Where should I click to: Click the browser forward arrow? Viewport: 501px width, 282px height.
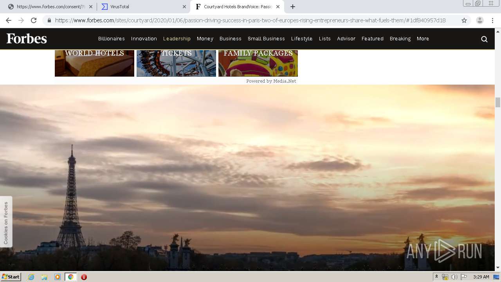[21, 20]
